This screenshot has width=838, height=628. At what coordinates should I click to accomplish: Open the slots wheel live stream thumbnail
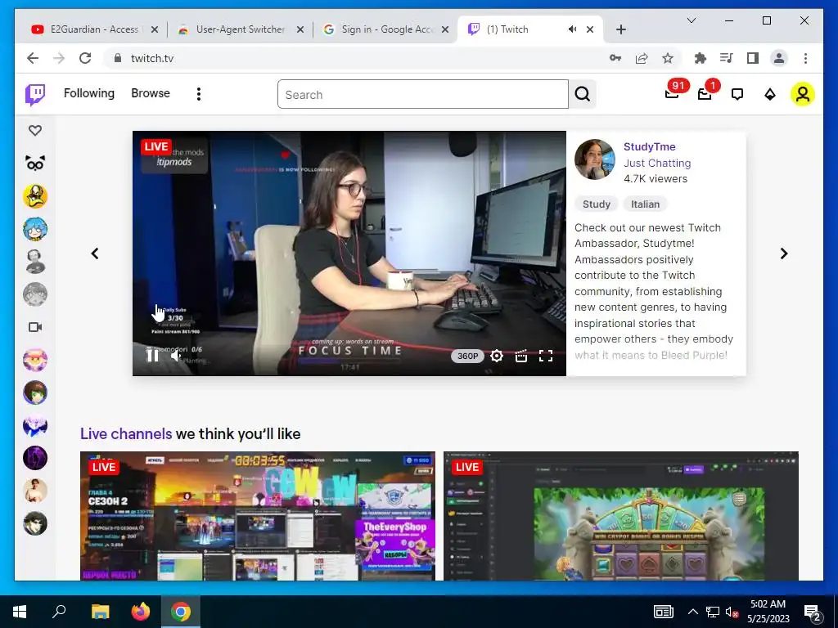[621, 516]
